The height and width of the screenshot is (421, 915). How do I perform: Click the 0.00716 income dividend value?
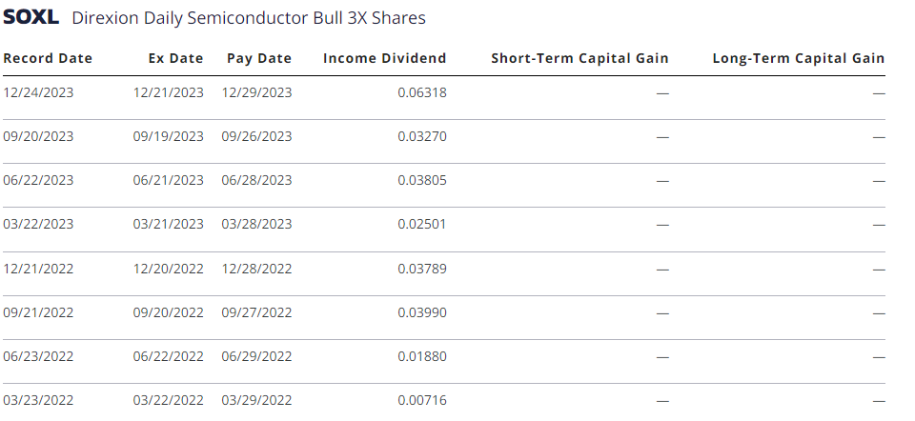(x=422, y=400)
